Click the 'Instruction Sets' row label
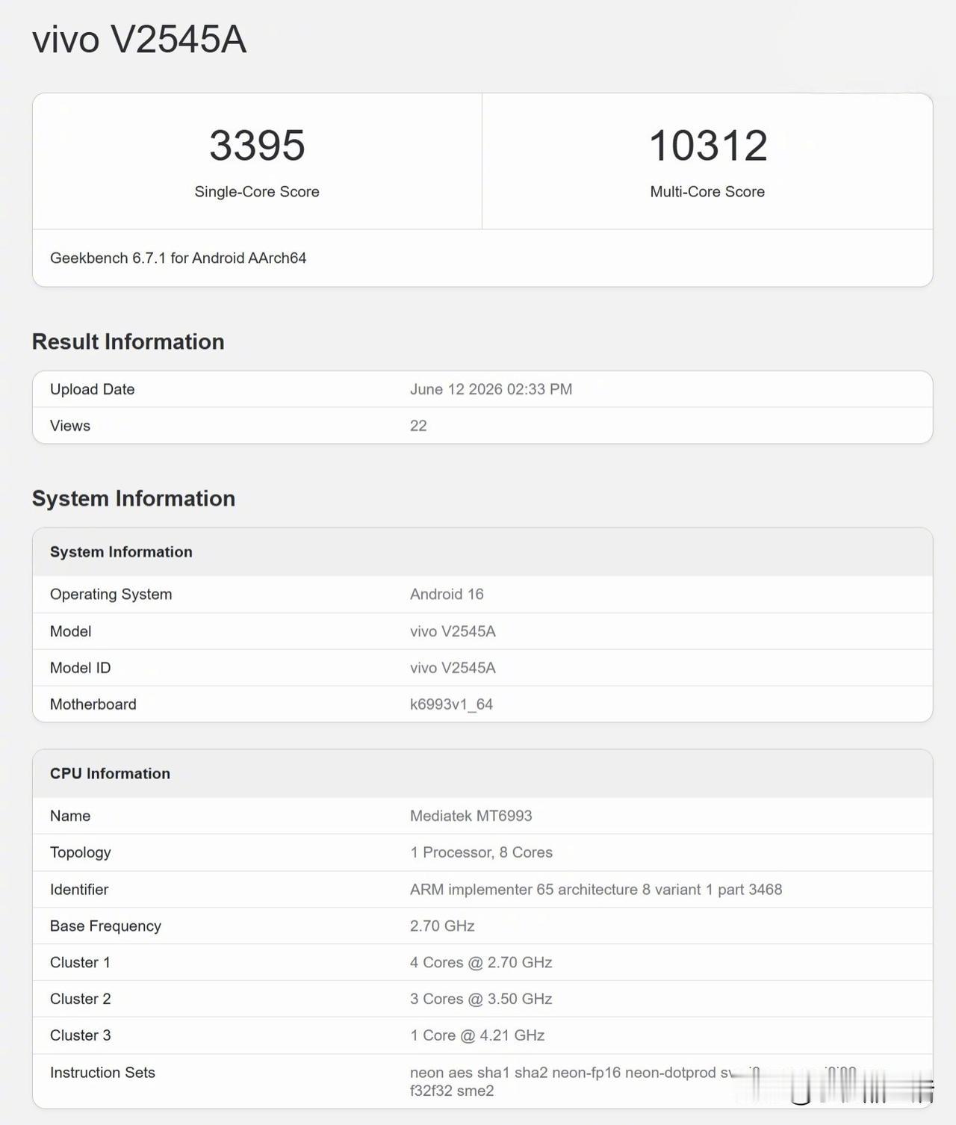 click(x=102, y=1073)
